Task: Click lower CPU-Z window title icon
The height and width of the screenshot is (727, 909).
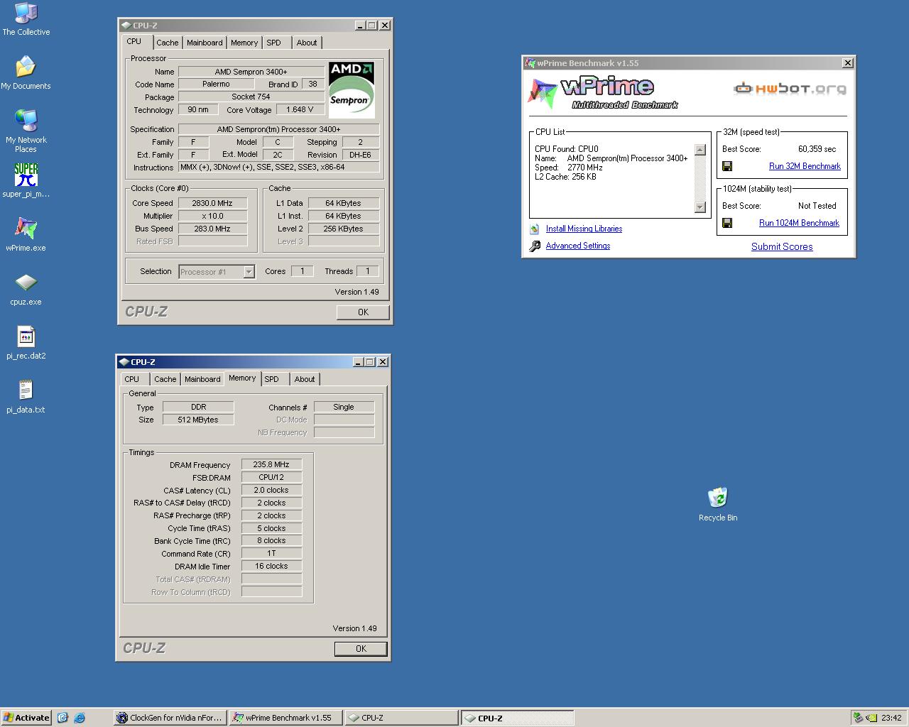Action: 124,362
